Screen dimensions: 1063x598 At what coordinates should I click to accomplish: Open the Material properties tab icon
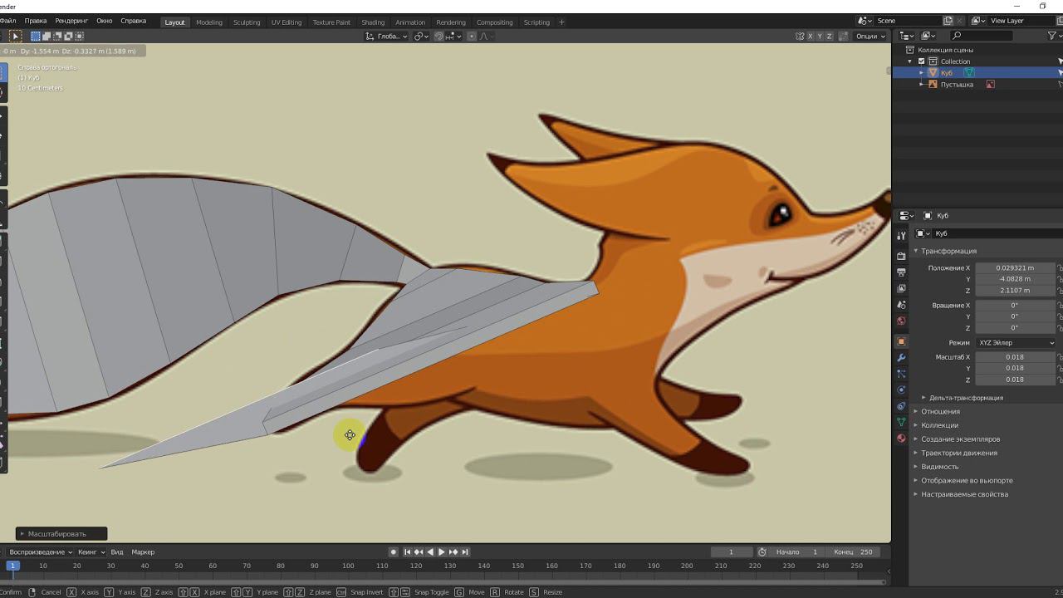(901, 439)
